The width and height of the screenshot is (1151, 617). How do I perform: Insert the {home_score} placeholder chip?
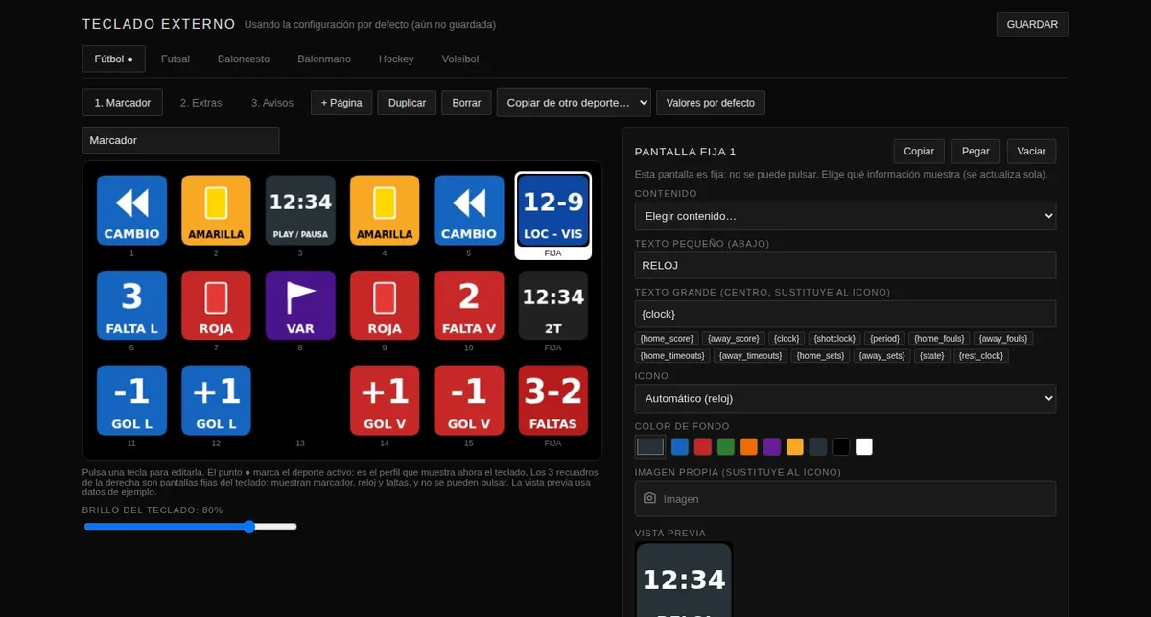pyautogui.click(x=667, y=339)
